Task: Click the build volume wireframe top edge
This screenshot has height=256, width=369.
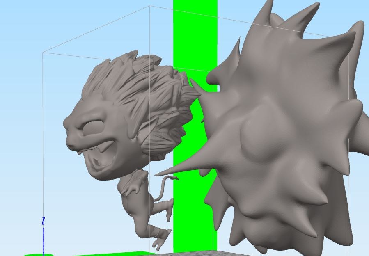Action: (96, 30)
